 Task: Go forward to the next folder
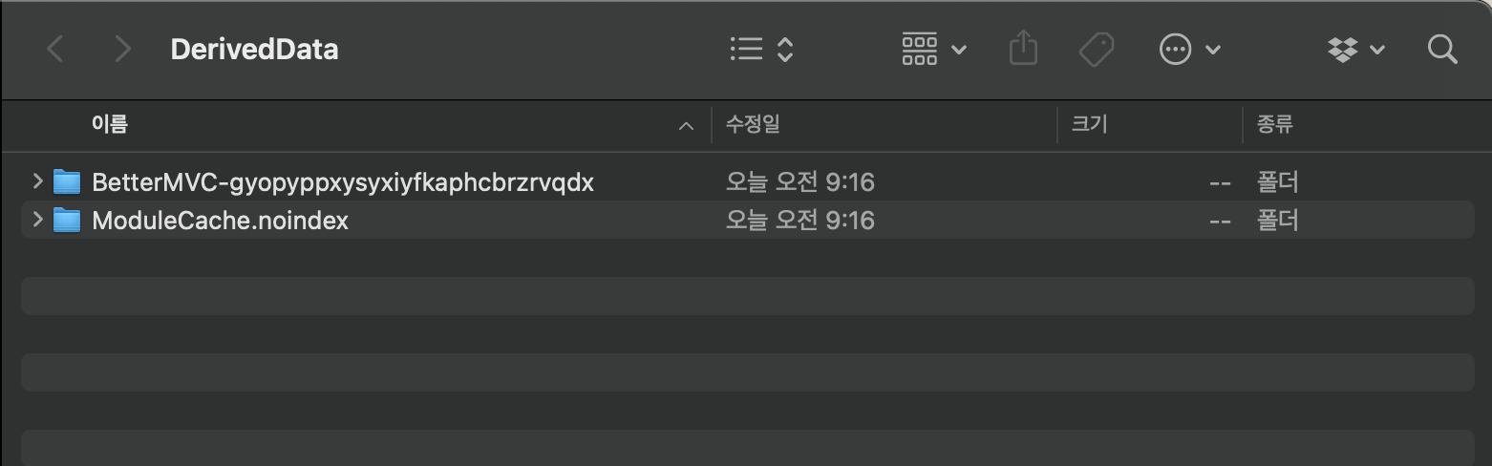121,50
